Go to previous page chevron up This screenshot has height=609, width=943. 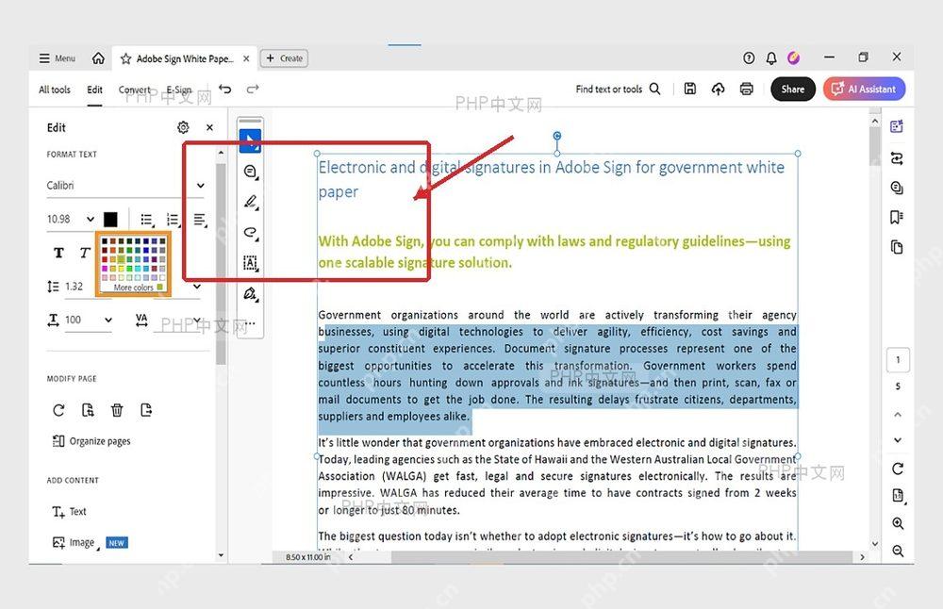tap(898, 415)
